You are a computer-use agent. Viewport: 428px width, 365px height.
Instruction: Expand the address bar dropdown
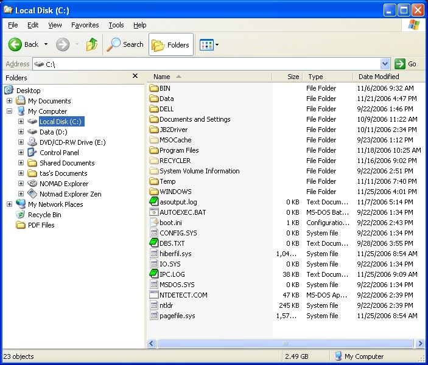point(385,64)
